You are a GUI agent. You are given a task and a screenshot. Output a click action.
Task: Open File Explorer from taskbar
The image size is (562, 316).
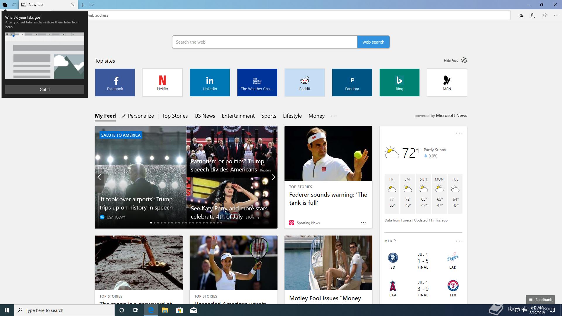point(165,310)
